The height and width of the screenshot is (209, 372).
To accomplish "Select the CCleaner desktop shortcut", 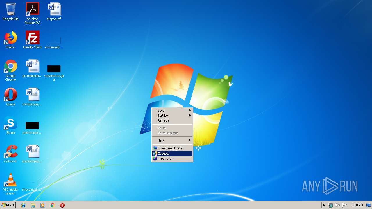I will [10, 154].
